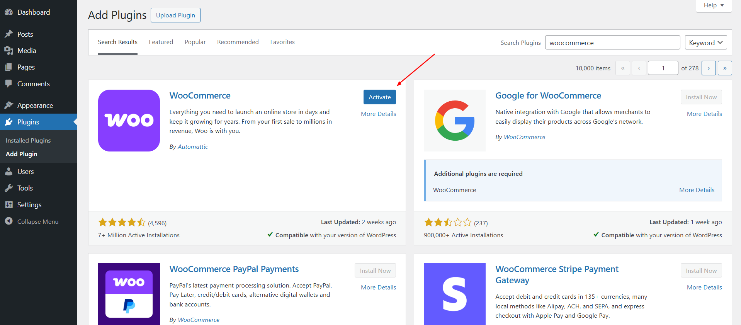Click the '10,000 items' count text
The width and height of the screenshot is (741, 325).
tap(593, 68)
